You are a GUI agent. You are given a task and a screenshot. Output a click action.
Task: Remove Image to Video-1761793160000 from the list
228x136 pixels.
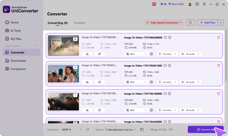pos(219,94)
